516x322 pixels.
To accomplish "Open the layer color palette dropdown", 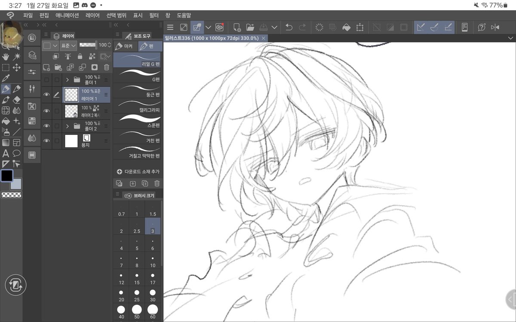I will pos(50,45).
